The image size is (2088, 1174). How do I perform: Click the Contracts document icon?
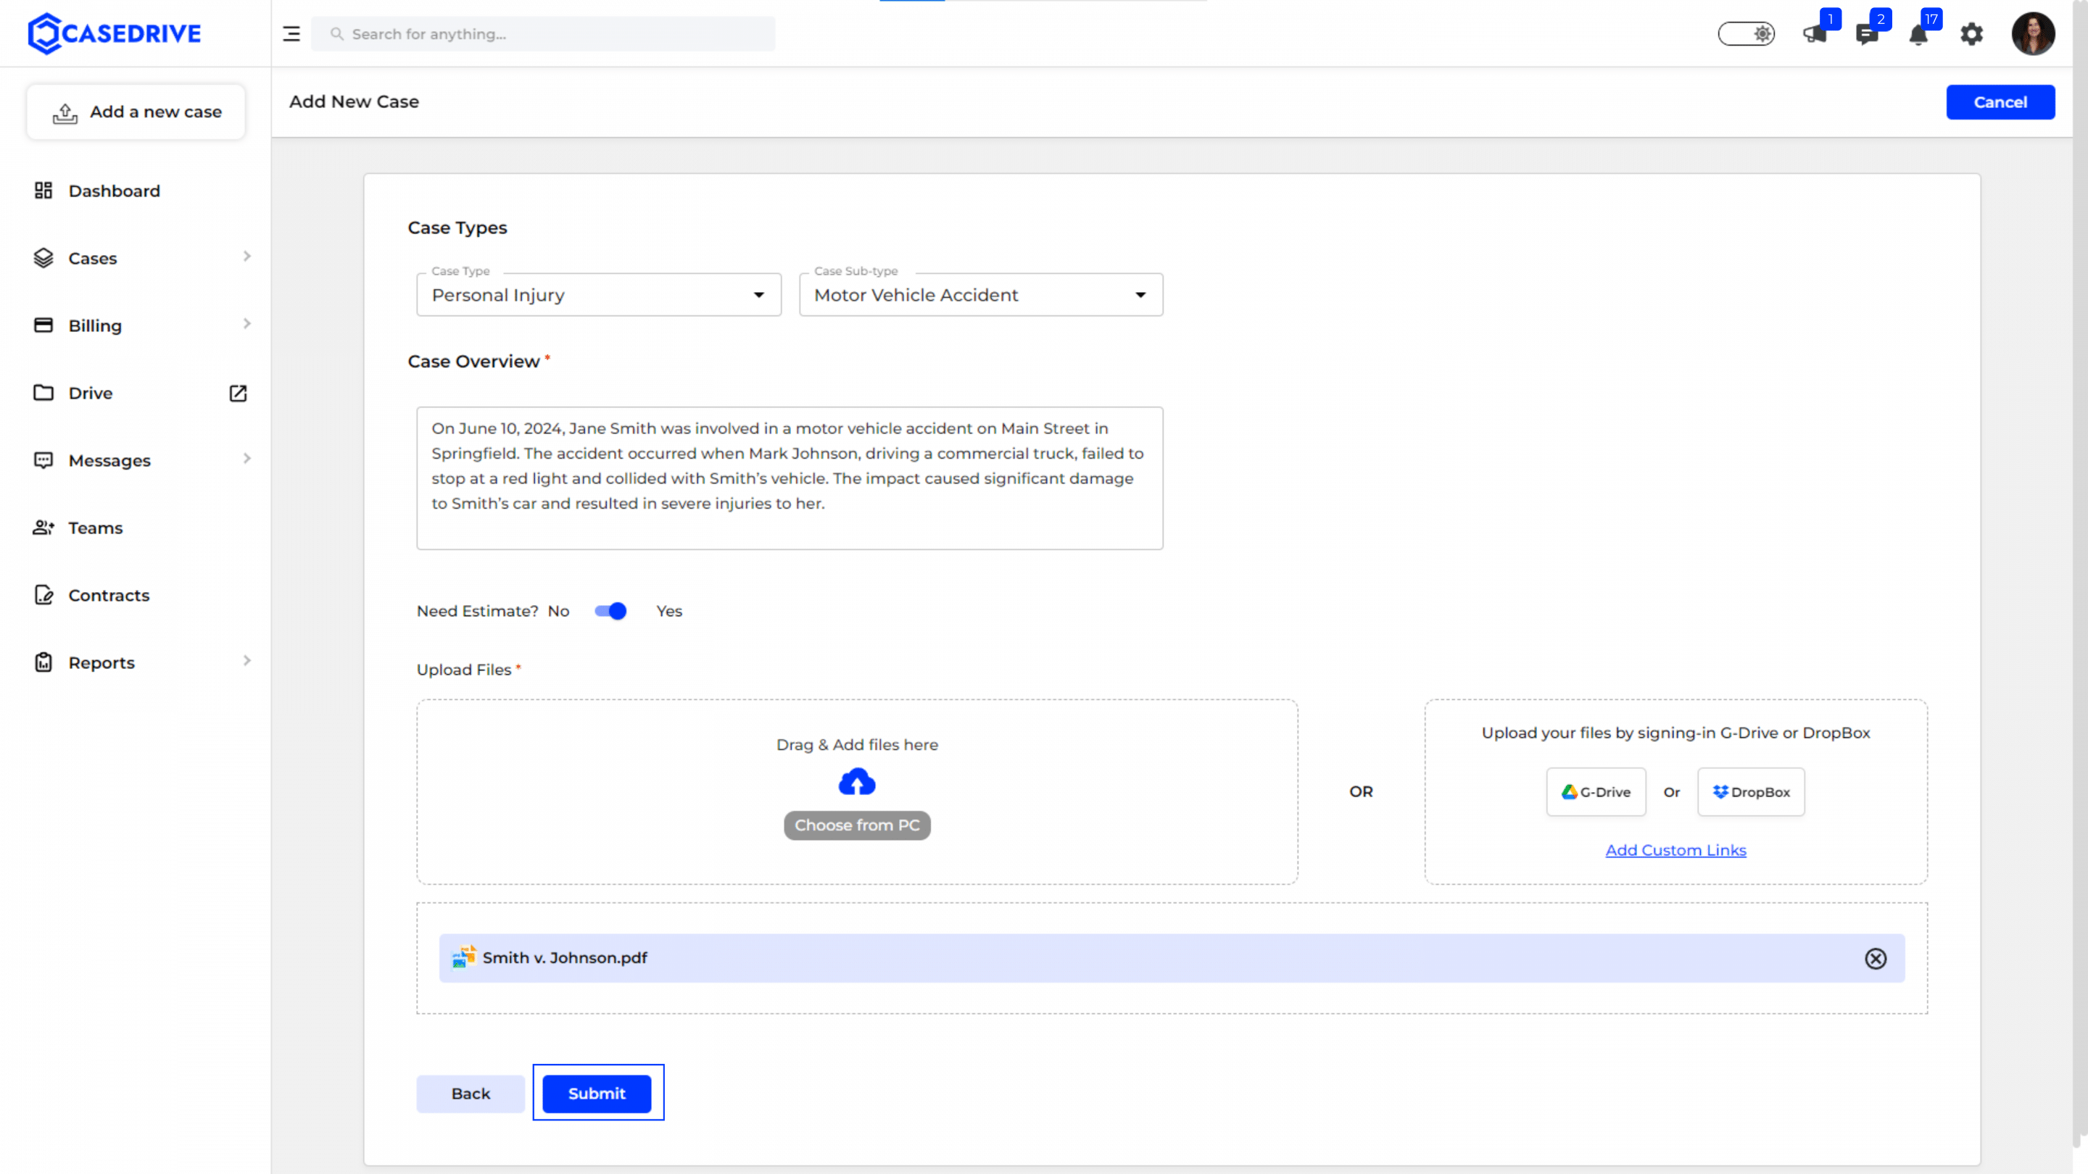coord(43,595)
